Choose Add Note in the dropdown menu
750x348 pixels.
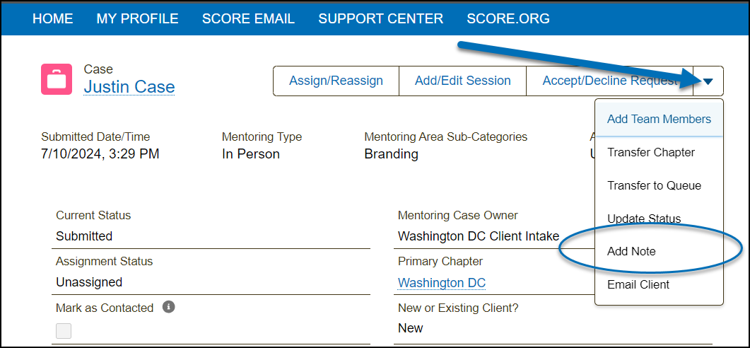pyautogui.click(x=631, y=251)
